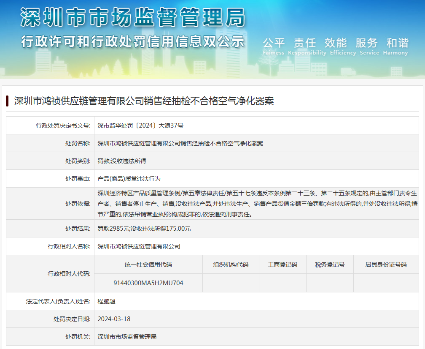Viewport: 425px width, 349px height.
Task: Click the 行政相对人代码 label
Action: pyautogui.click(x=69, y=274)
